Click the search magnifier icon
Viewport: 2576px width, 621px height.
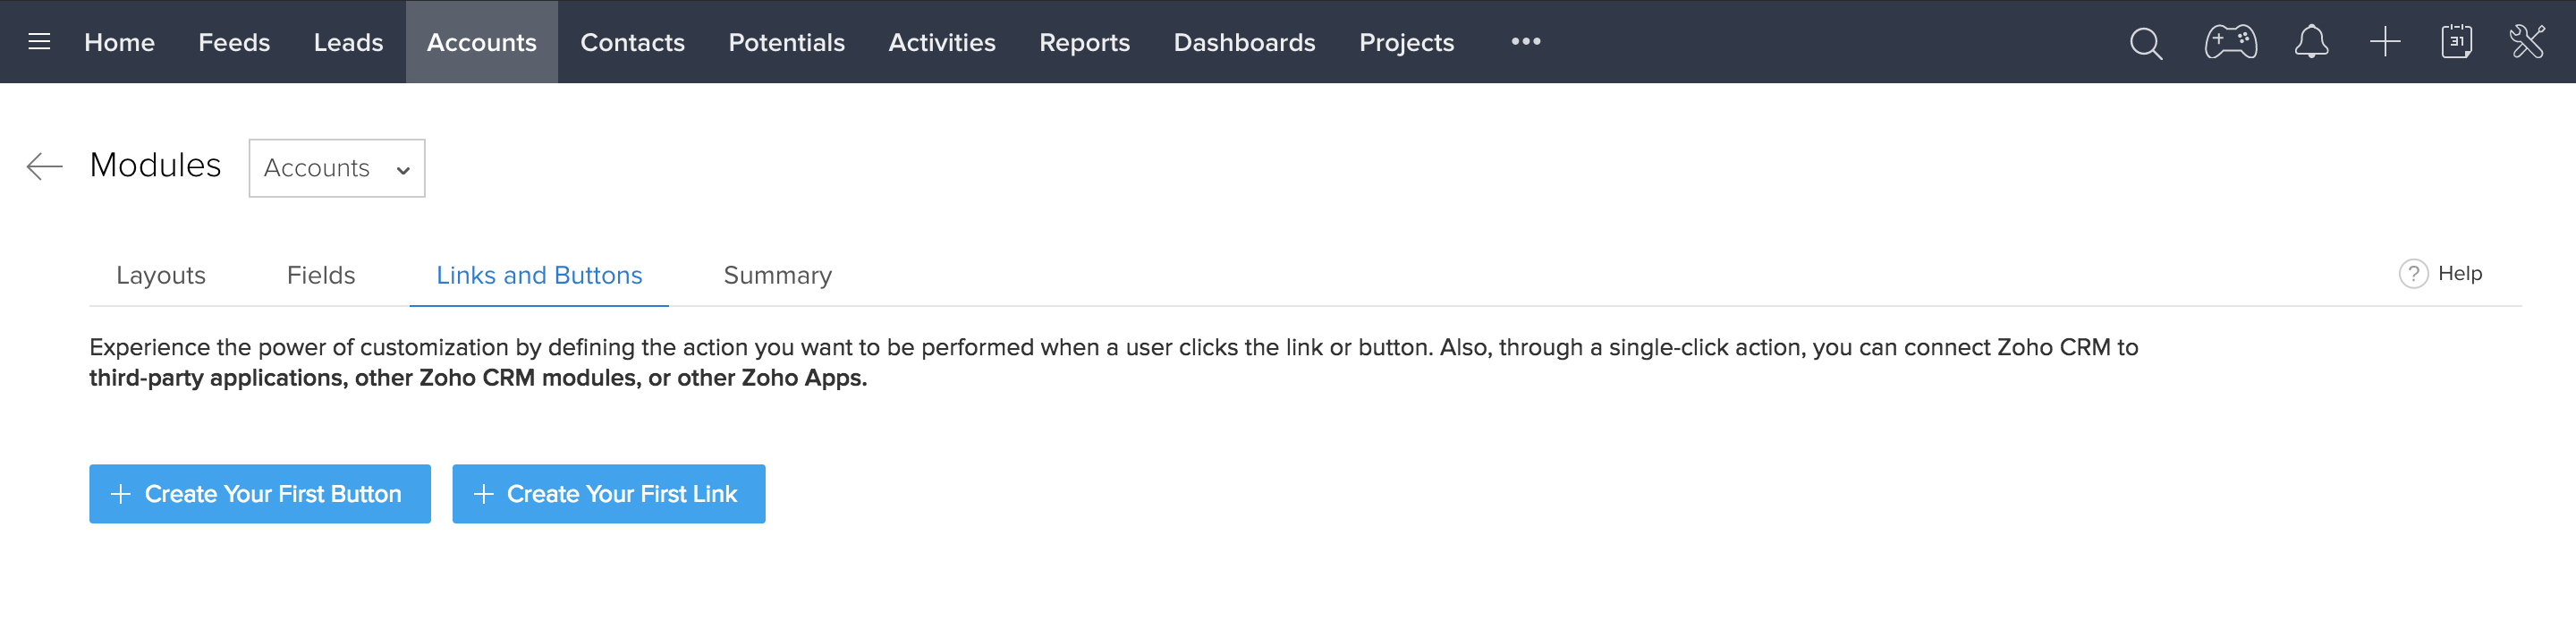(x=2145, y=43)
